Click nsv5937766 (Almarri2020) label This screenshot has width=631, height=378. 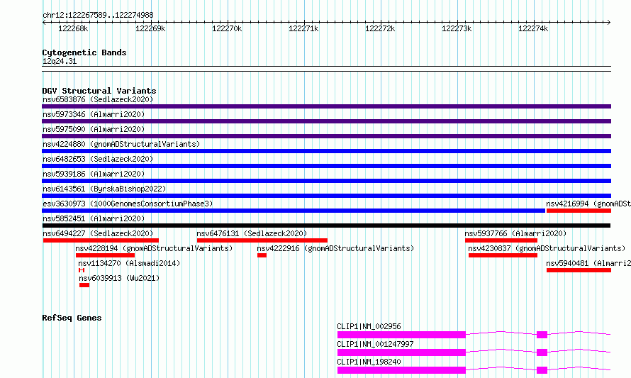(515, 233)
